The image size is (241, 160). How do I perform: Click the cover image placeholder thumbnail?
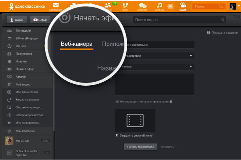click(135, 120)
